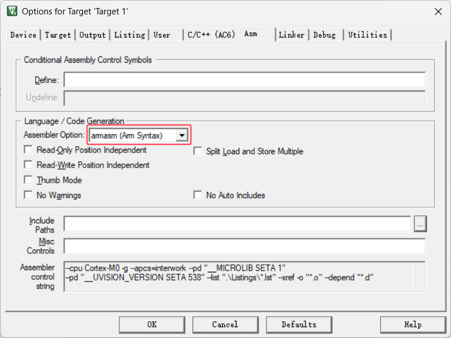Focus the Misc Controls text field
The height and width of the screenshot is (338, 451).
click(244, 246)
